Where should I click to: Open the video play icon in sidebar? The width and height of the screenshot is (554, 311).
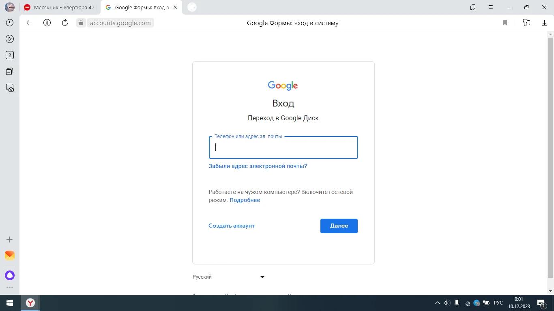coord(10,39)
